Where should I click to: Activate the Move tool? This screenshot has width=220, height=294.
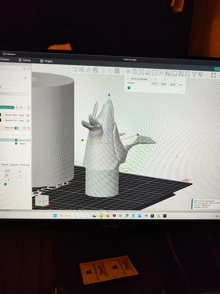[x=128, y=72]
